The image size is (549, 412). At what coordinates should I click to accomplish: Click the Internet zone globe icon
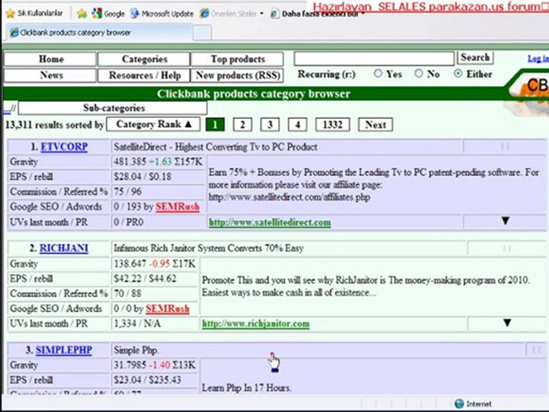pos(459,403)
